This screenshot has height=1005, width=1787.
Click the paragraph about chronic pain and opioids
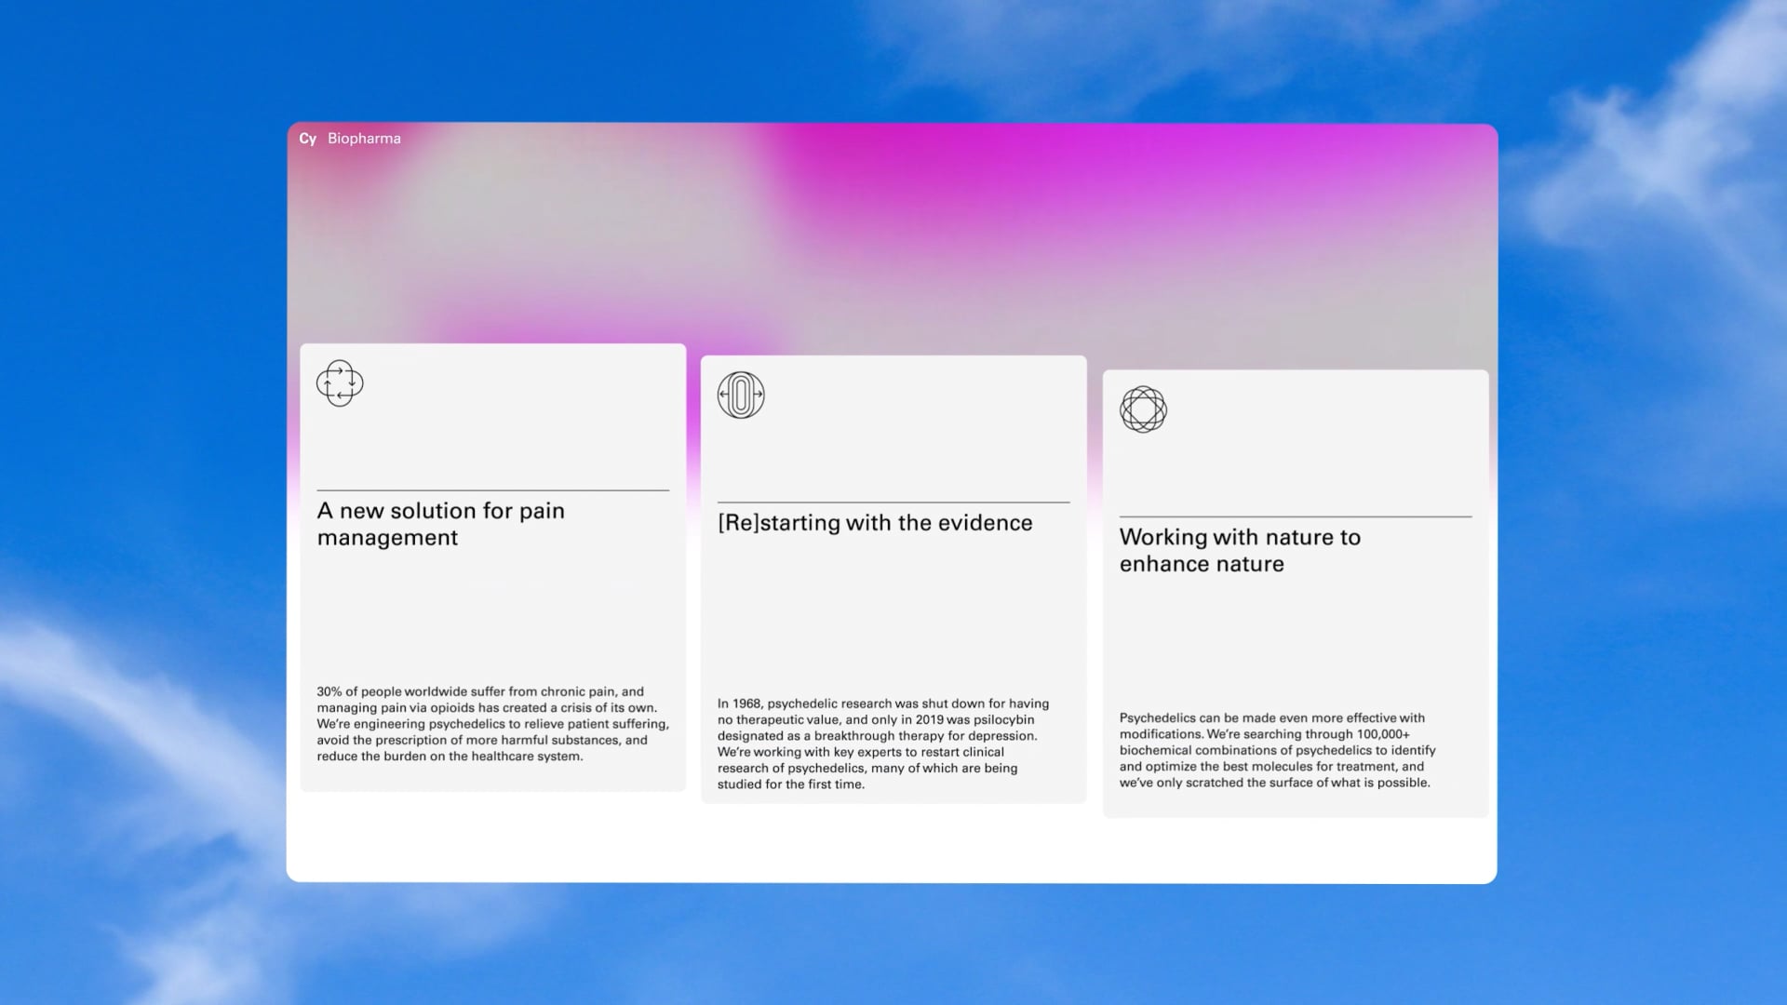point(492,724)
